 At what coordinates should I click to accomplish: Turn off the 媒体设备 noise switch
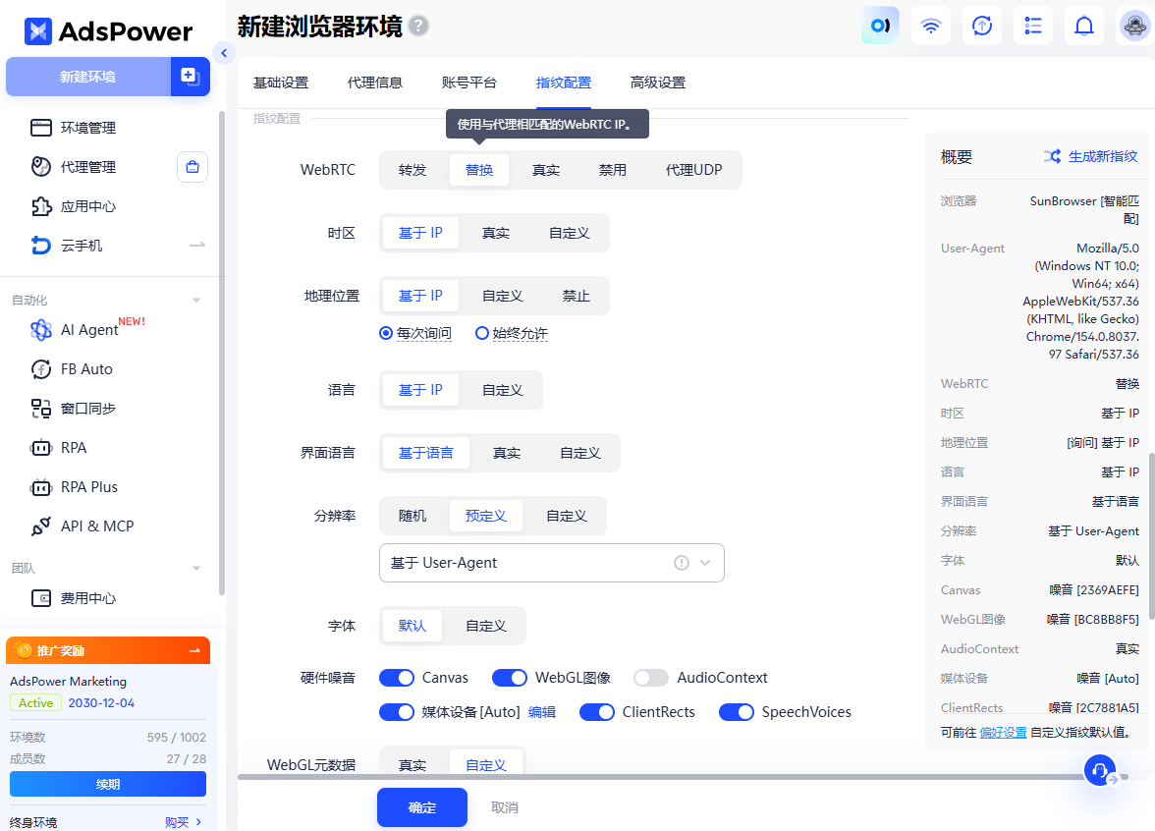coord(397,712)
